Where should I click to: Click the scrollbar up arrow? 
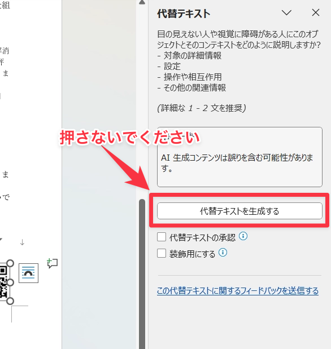point(142,2)
